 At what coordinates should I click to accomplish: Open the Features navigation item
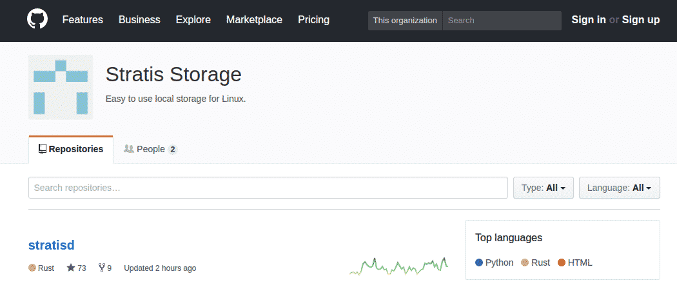(83, 20)
